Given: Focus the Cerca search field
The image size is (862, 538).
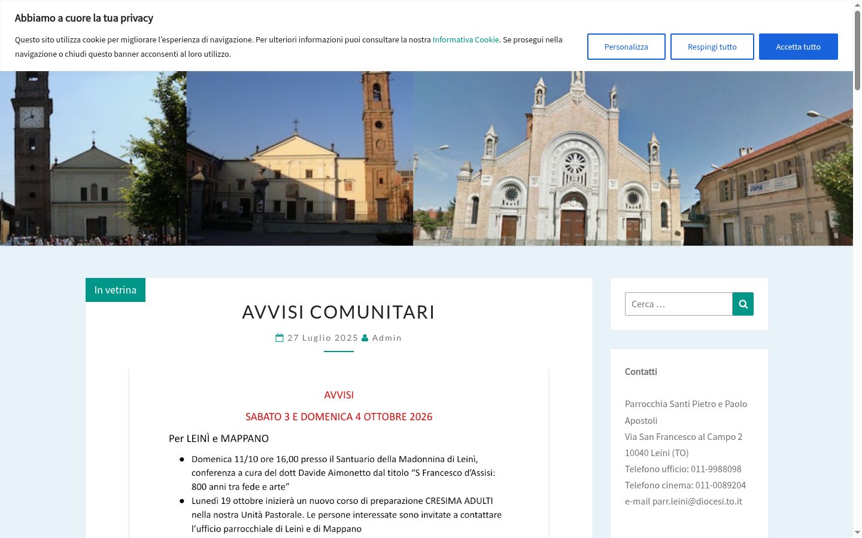Looking at the screenshot, I should click(x=679, y=304).
